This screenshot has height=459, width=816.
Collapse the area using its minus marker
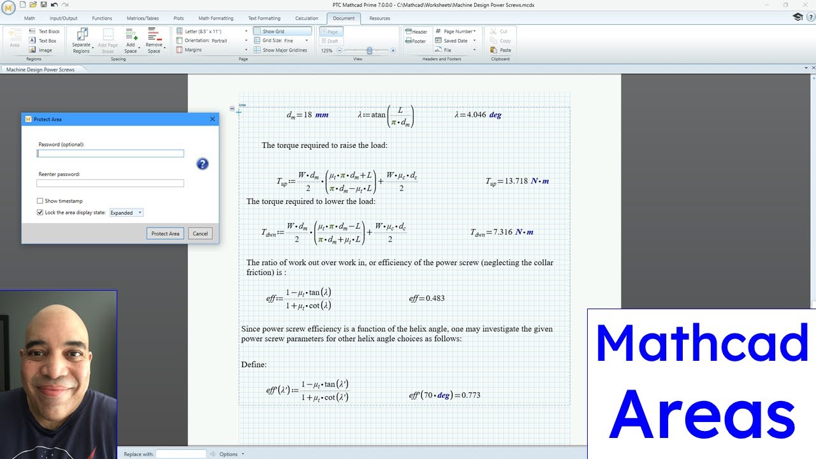point(232,108)
